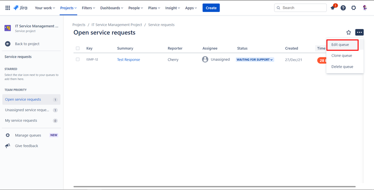Click the reporter name Cherry
The width and height of the screenshot is (374, 190).
(x=173, y=60)
